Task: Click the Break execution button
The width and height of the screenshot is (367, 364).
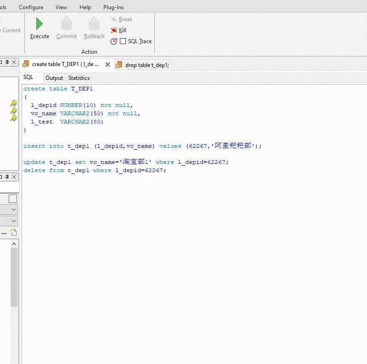Action: pos(121,19)
